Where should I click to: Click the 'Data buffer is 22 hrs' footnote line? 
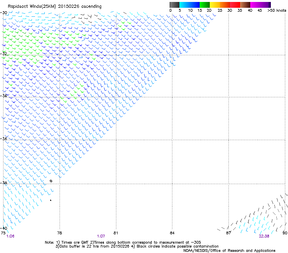point(137,246)
